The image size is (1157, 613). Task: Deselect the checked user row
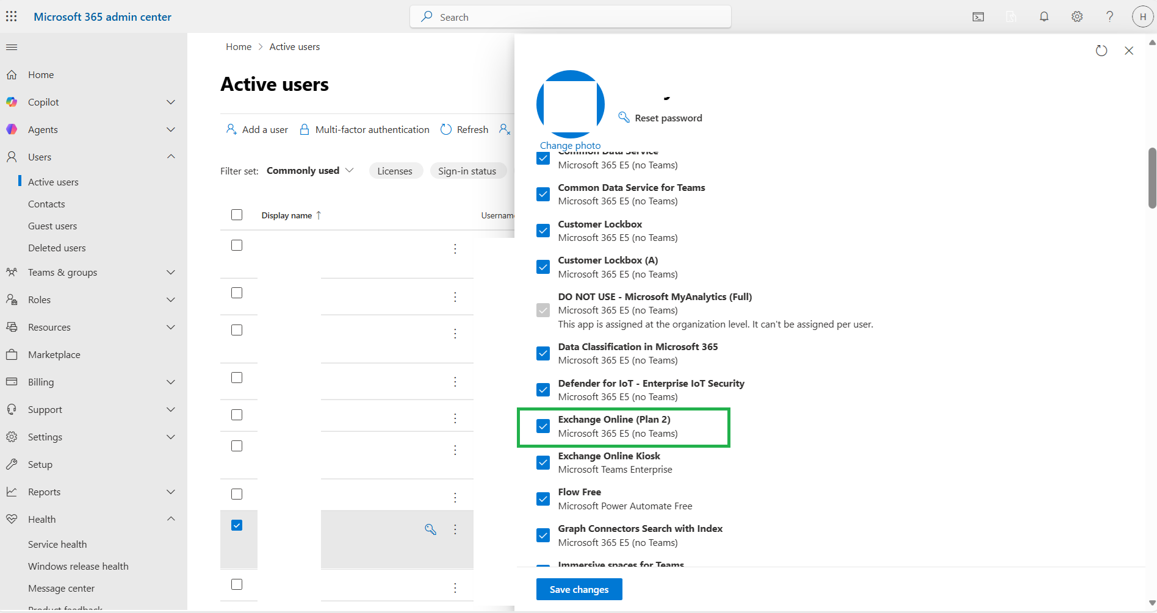tap(237, 525)
